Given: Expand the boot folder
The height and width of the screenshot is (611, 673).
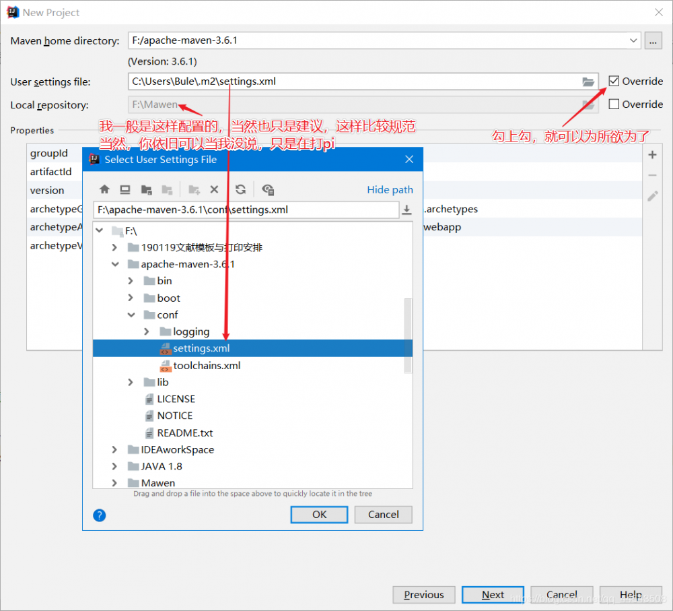Looking at the screenshot, I should tap(131, 298).
